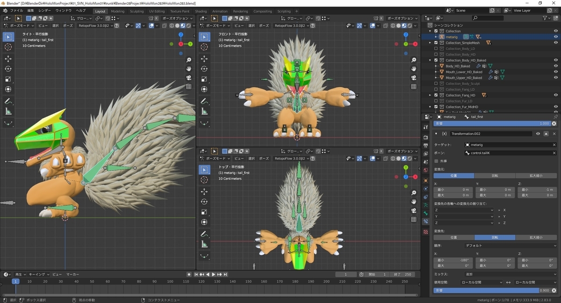Open outliner filter dropdown
Screen dimensions: 561x303
click(x=547, y=18)
